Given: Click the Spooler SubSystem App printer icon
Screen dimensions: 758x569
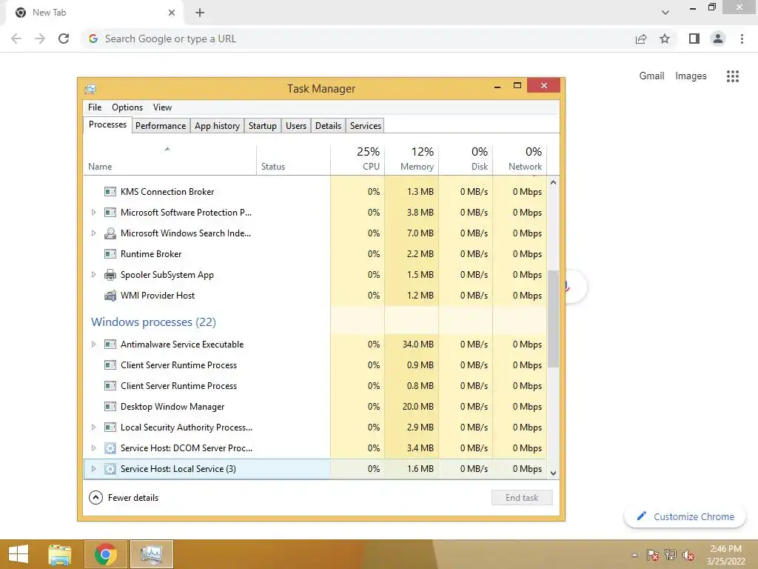Looking at the screenshot, I should 110,275.
